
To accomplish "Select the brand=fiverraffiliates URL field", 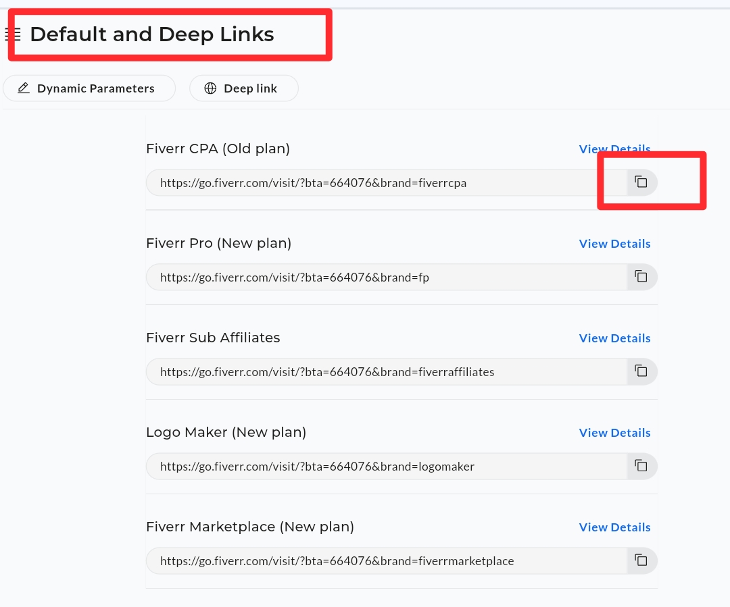I will 387,371.
